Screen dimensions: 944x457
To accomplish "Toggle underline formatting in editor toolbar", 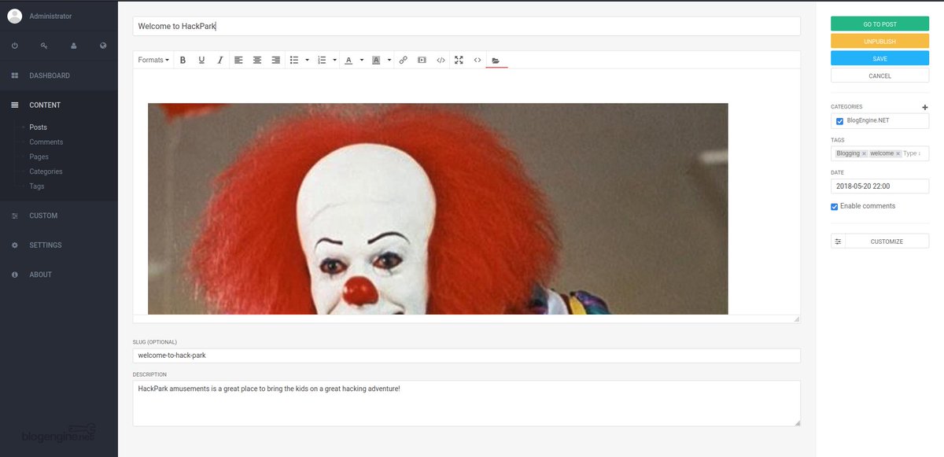I will 201,60.
